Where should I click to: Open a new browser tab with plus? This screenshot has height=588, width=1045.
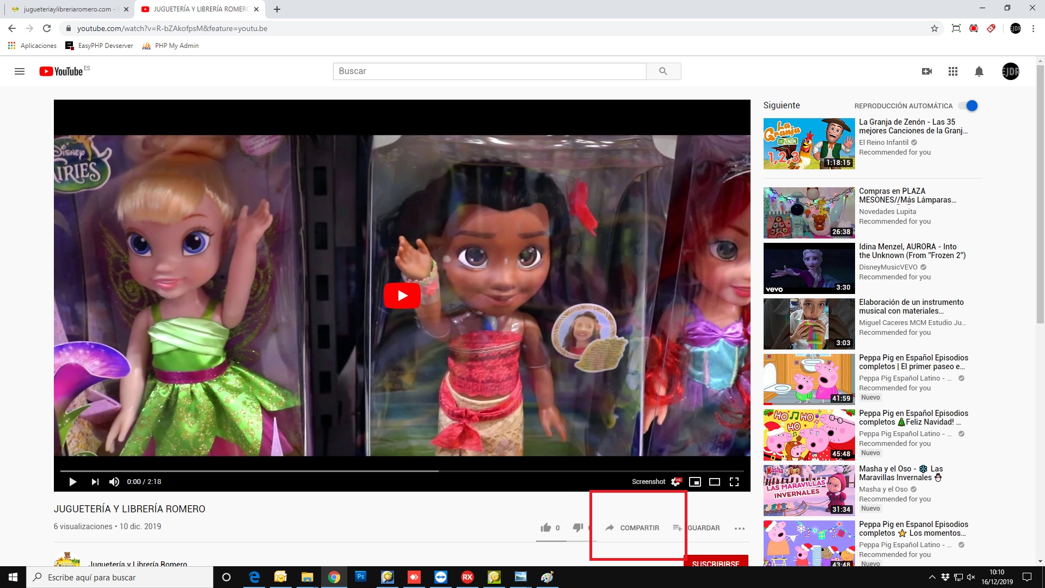(x=277, y=9)
